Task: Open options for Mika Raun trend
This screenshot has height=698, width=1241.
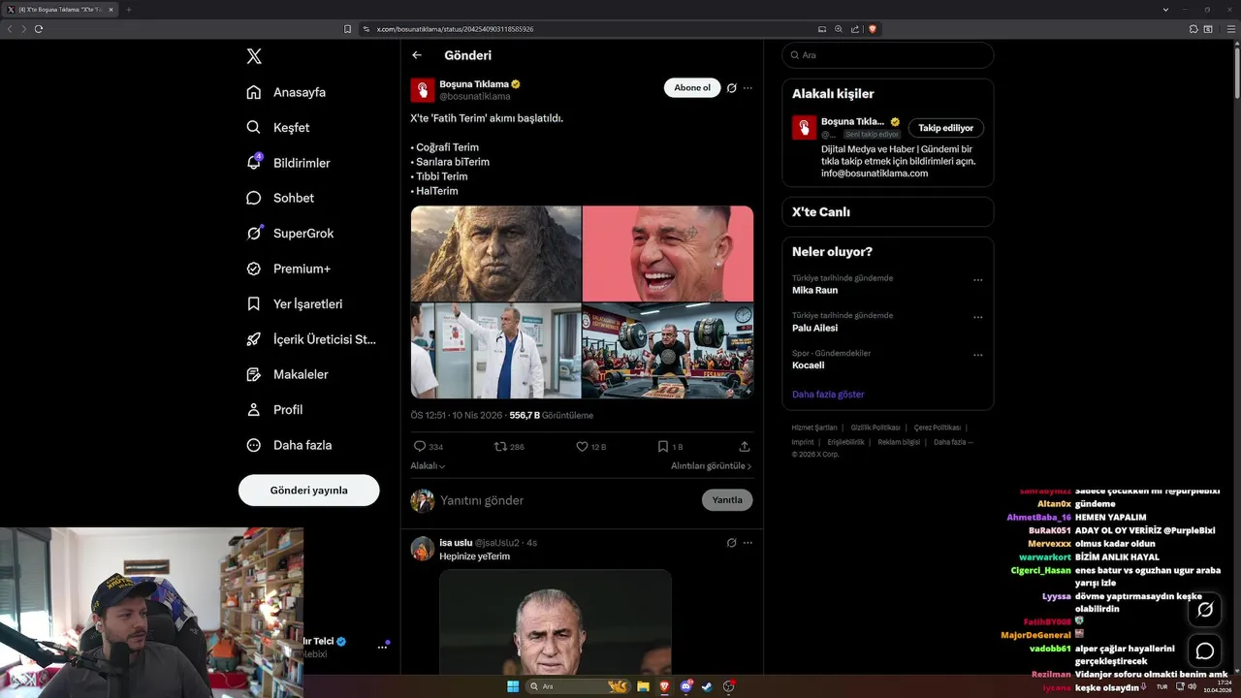Action: tap(977, 280)
